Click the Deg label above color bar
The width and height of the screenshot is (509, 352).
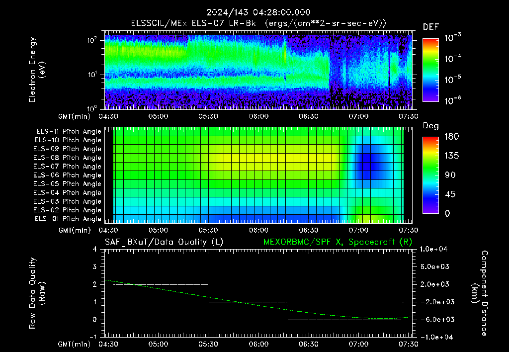pyautogui.click(x=431, y=126)
